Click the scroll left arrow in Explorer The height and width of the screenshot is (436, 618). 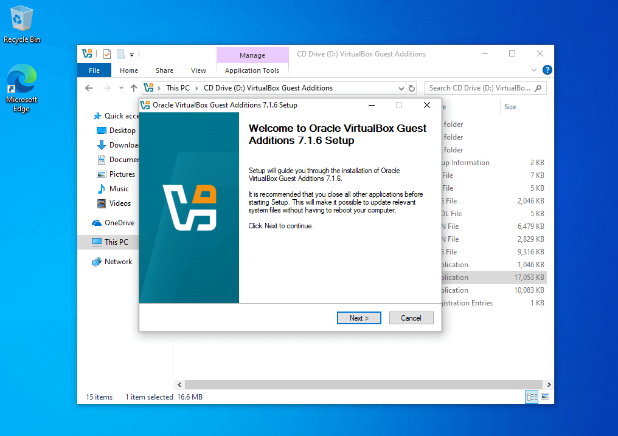(x=179, y=384)
